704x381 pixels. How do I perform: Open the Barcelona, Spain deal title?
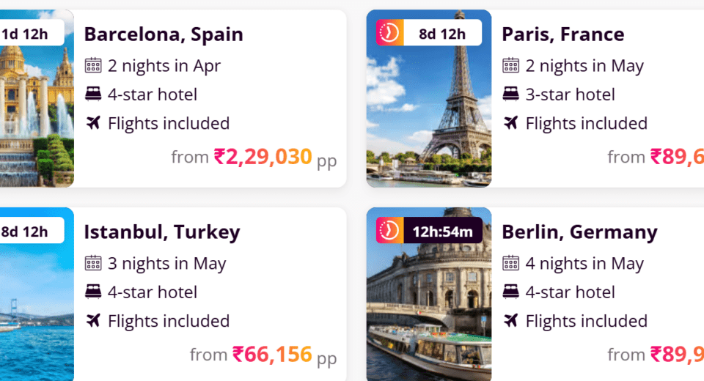(164, 34)
